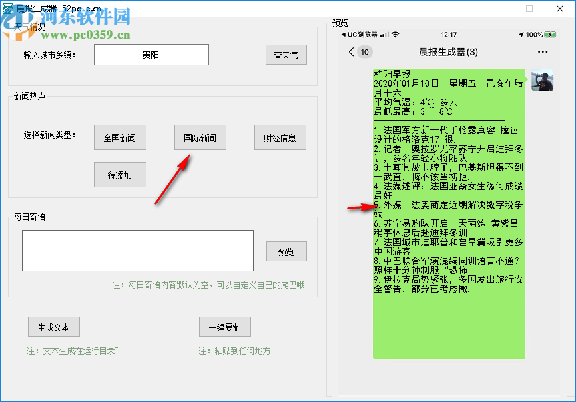This screenshot has height=402, width=576.
Task: Click the 输入城市乡镇 label
Action: [49, 55]
